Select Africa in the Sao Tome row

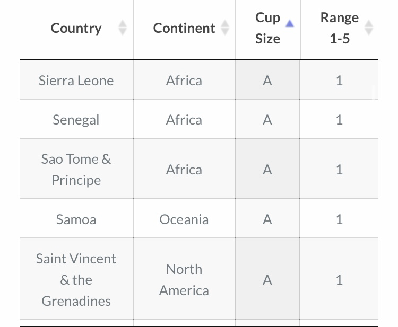tap(184, 170)
